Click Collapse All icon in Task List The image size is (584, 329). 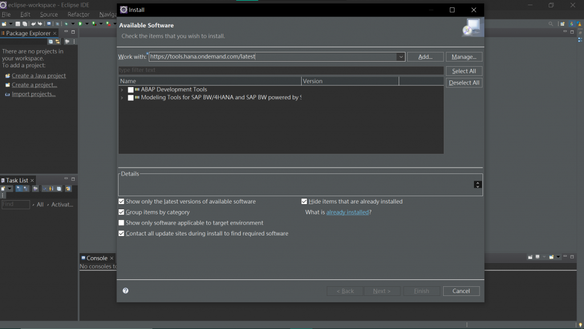[59, 188]
